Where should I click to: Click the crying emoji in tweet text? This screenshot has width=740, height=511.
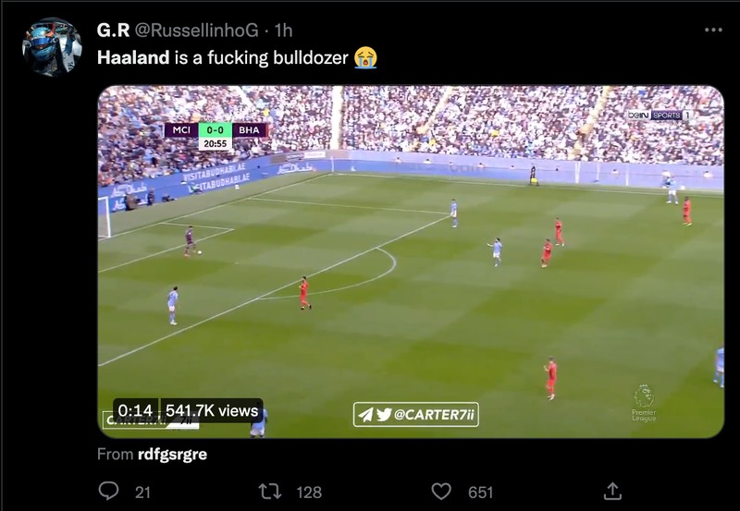pyautogui.click(x=365, y=57)
